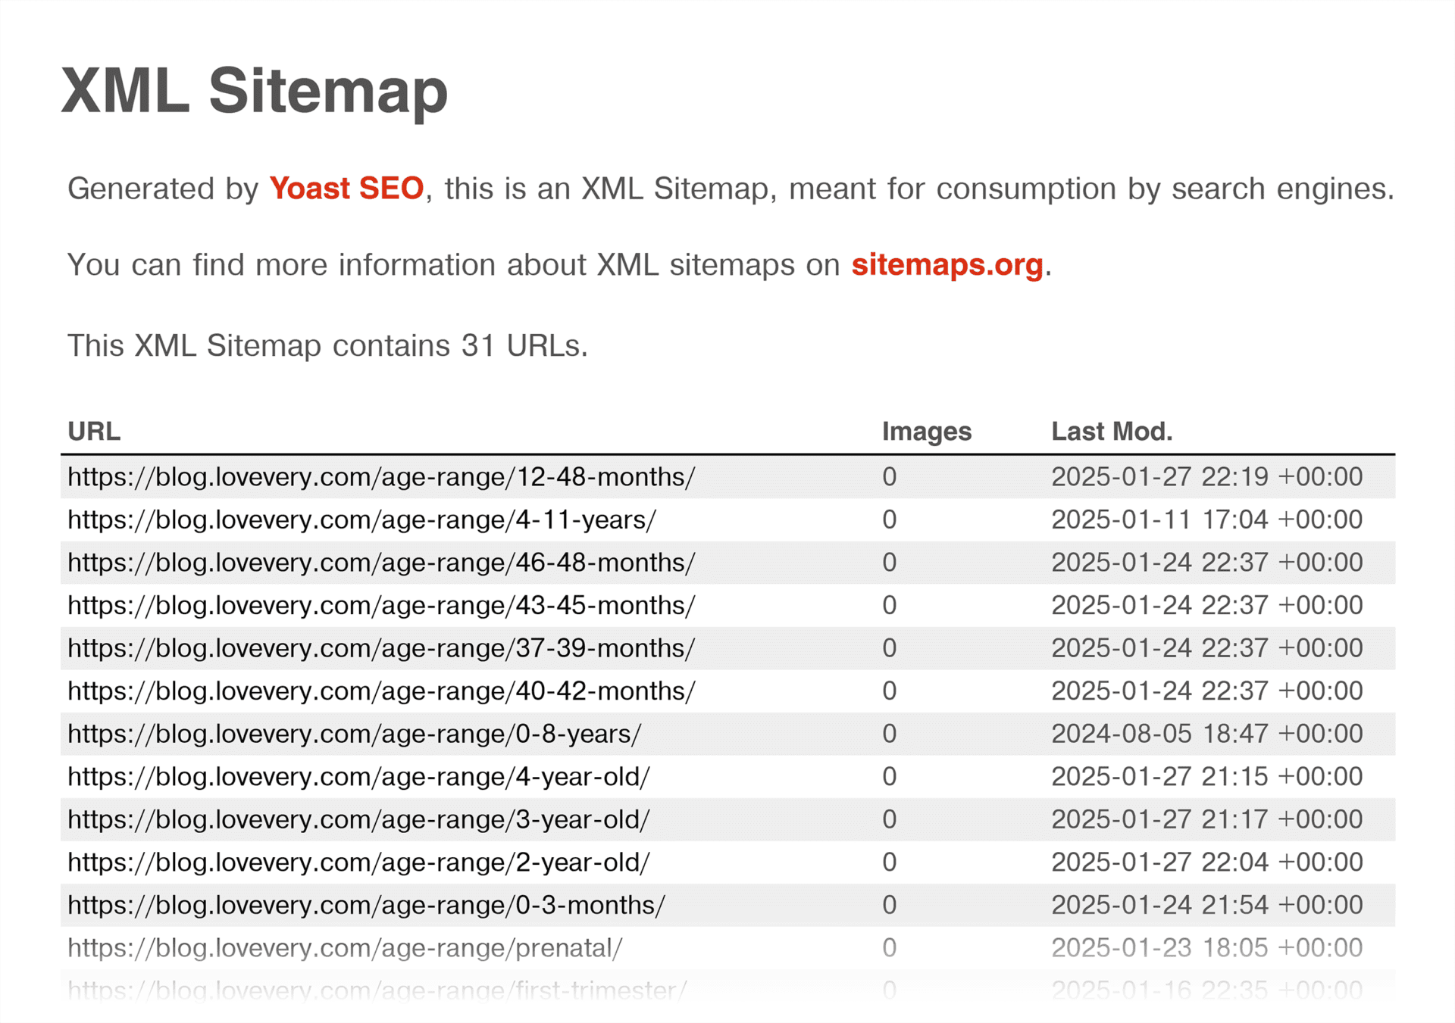The height and width of the screenshot is (1023, 1455).
Task: Open the 40-42-months age-range URL
Action: click(x=381, y=691)
